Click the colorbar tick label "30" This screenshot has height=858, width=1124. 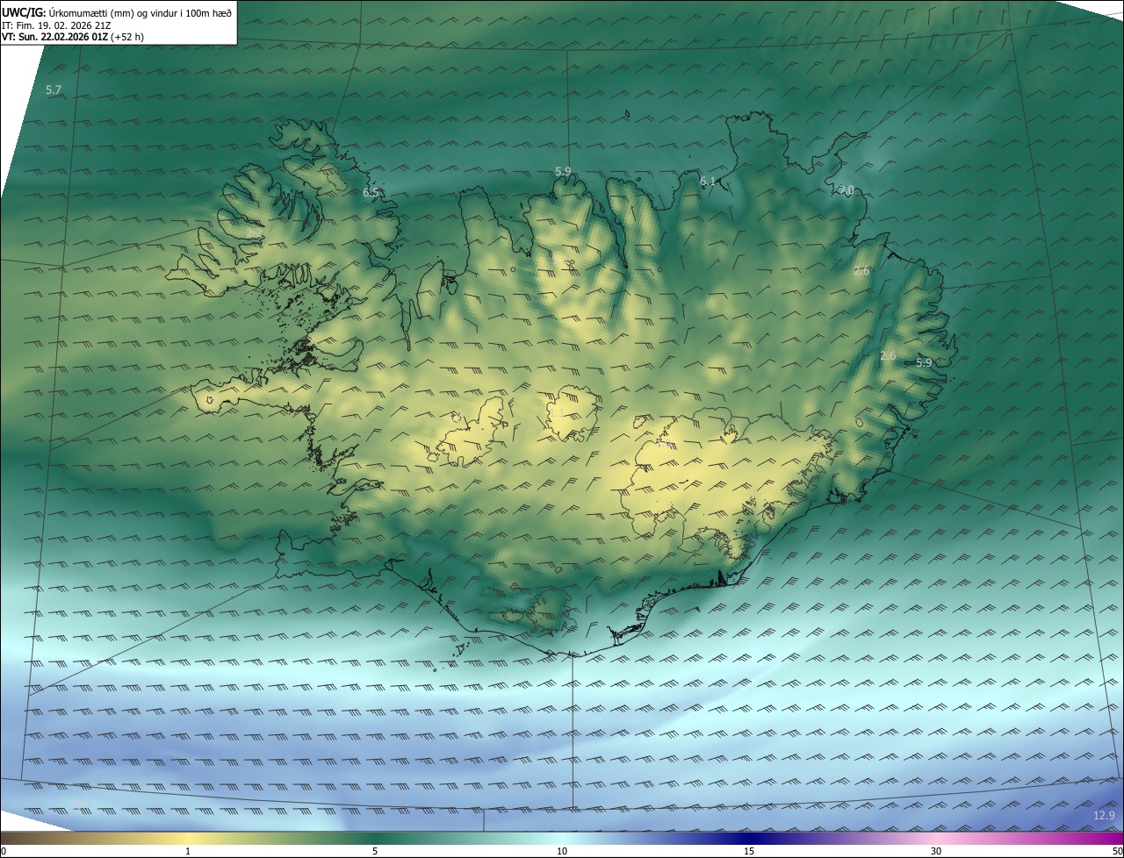coord(936,851)
